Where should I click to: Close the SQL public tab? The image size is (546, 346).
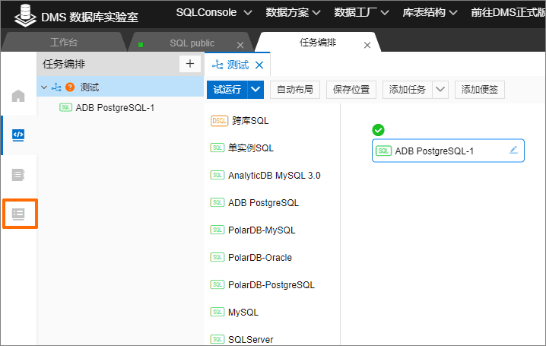coord(240,45)
